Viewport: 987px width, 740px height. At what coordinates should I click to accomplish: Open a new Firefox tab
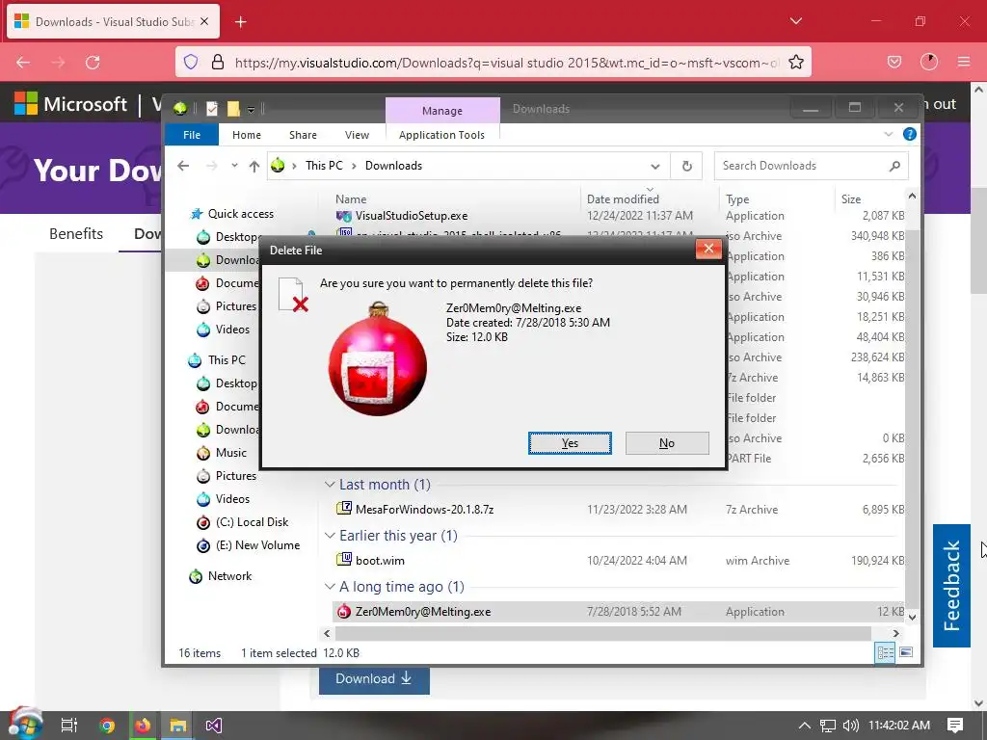pos(240,22)
